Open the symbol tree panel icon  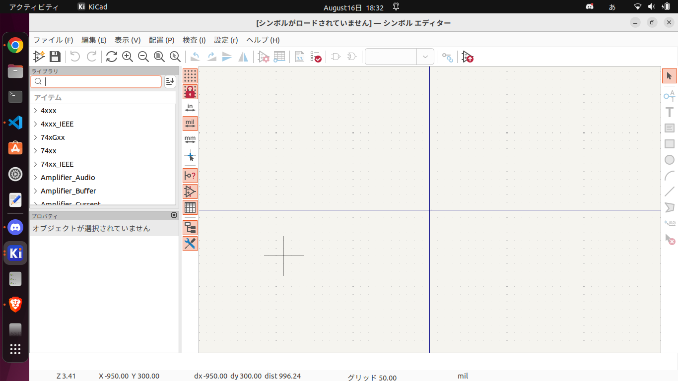coord(190,228)
